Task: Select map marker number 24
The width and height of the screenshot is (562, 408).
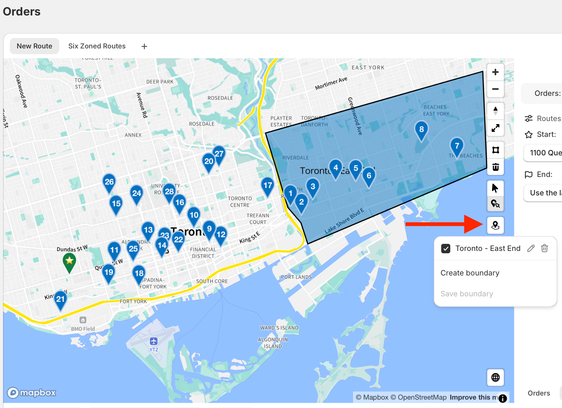Action: point(136,195)
